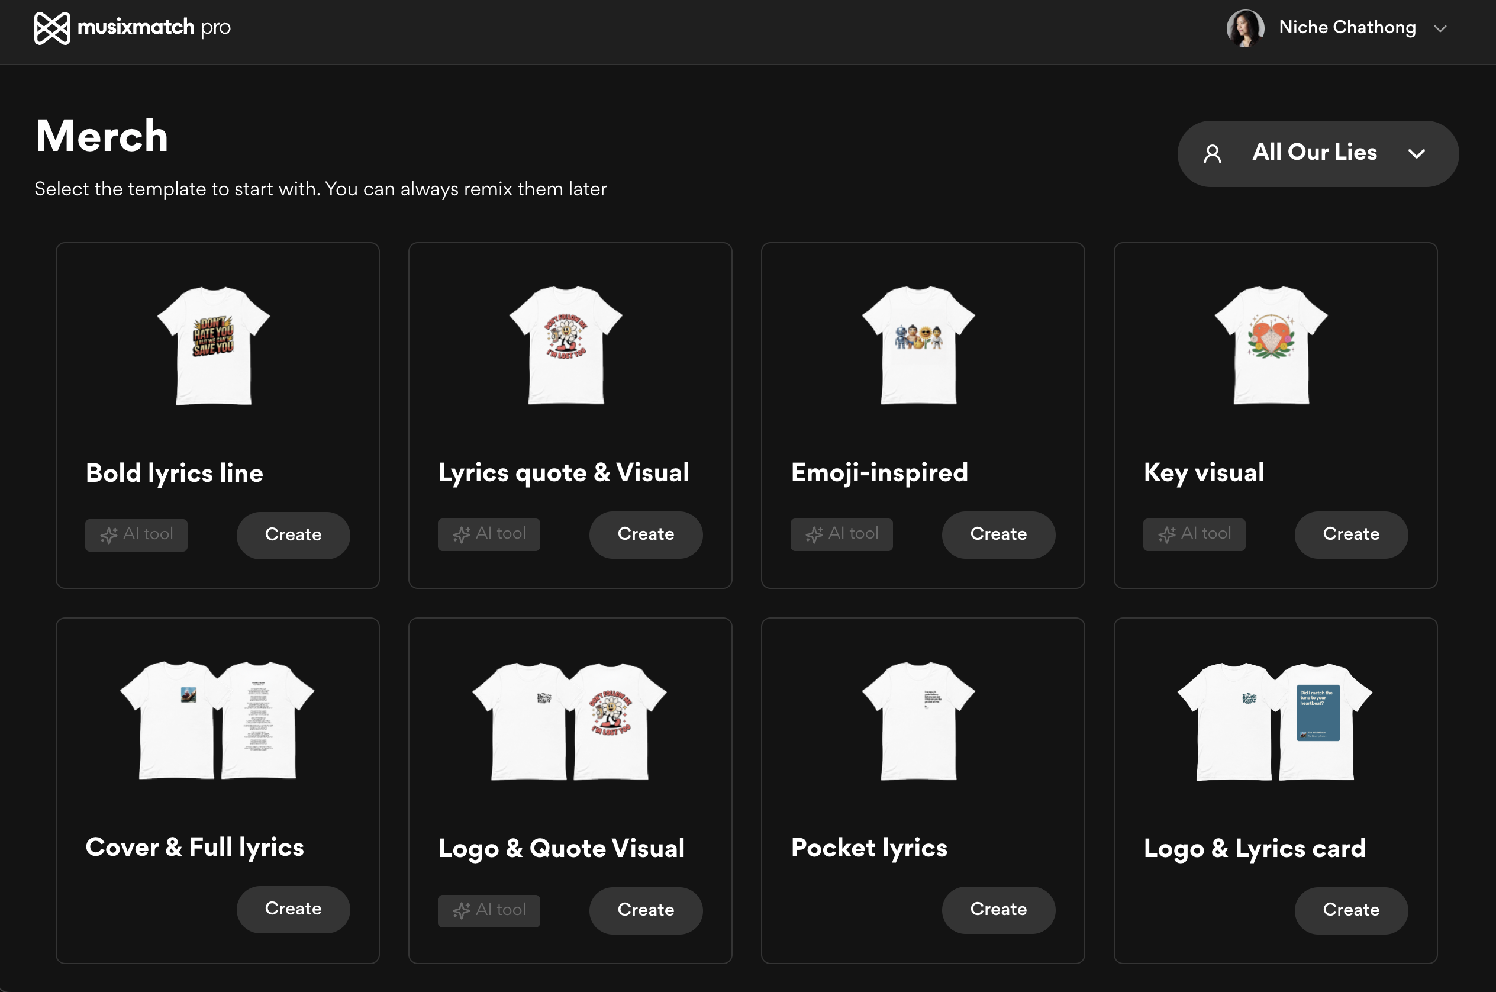
Task: Select the Key visual t-shirt thumbnail
Action: tap(1271, 345)
